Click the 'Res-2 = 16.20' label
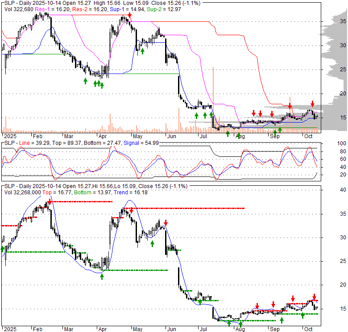The image size is (348, 332). (90, 9)
